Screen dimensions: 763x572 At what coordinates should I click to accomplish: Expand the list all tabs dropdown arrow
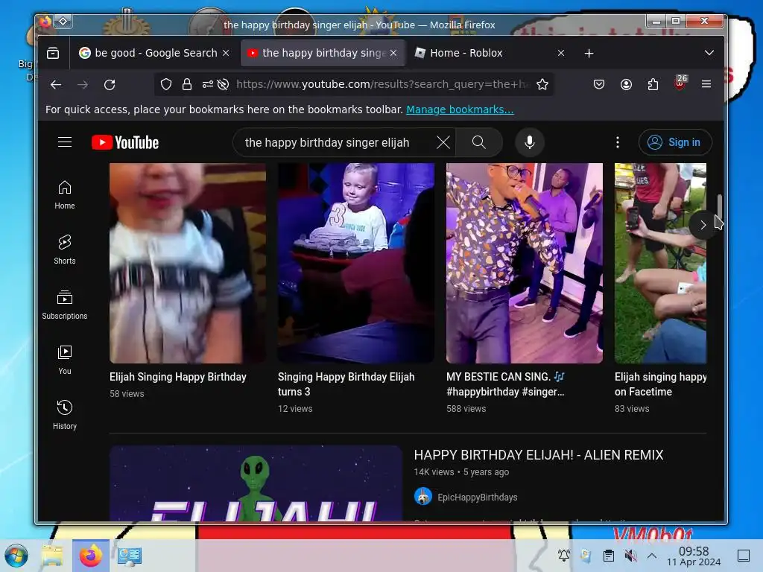[709, 53]
